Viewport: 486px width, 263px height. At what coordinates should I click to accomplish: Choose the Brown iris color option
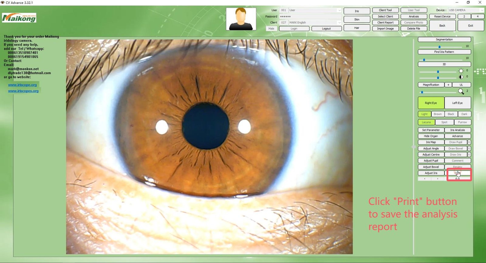[438, 114]
